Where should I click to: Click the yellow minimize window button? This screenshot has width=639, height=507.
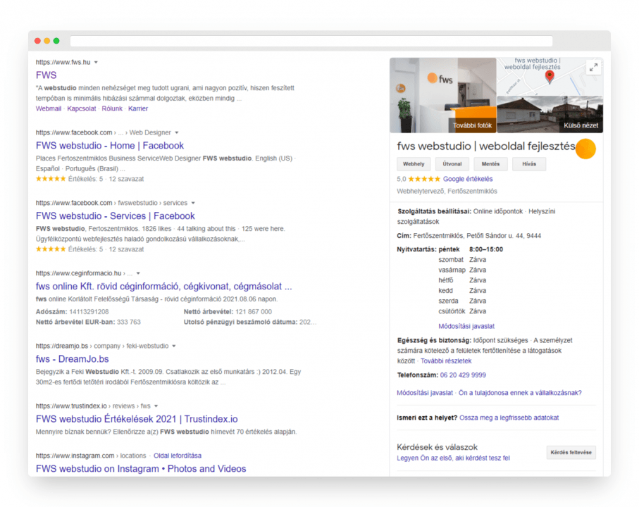(x=47, y=41)
